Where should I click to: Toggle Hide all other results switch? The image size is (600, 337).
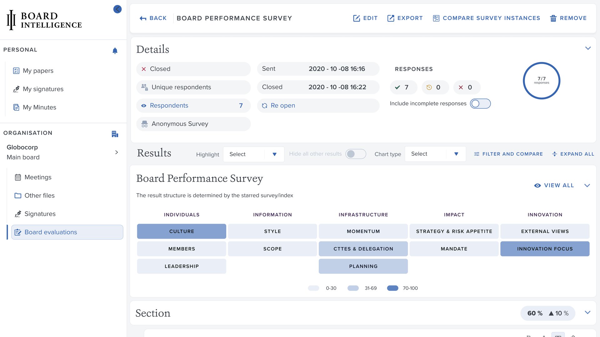tap(356, 154)
